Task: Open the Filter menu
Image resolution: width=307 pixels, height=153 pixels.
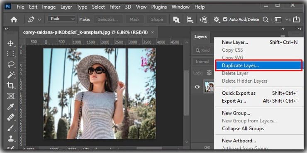Action: [115, 7]
